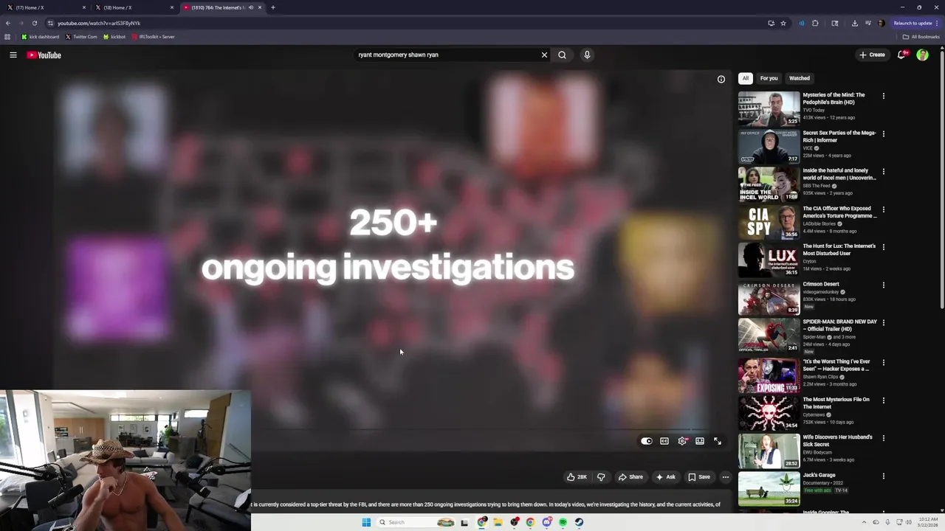Dislike the video
945x531 pixels.
click(x=601, y=477)
